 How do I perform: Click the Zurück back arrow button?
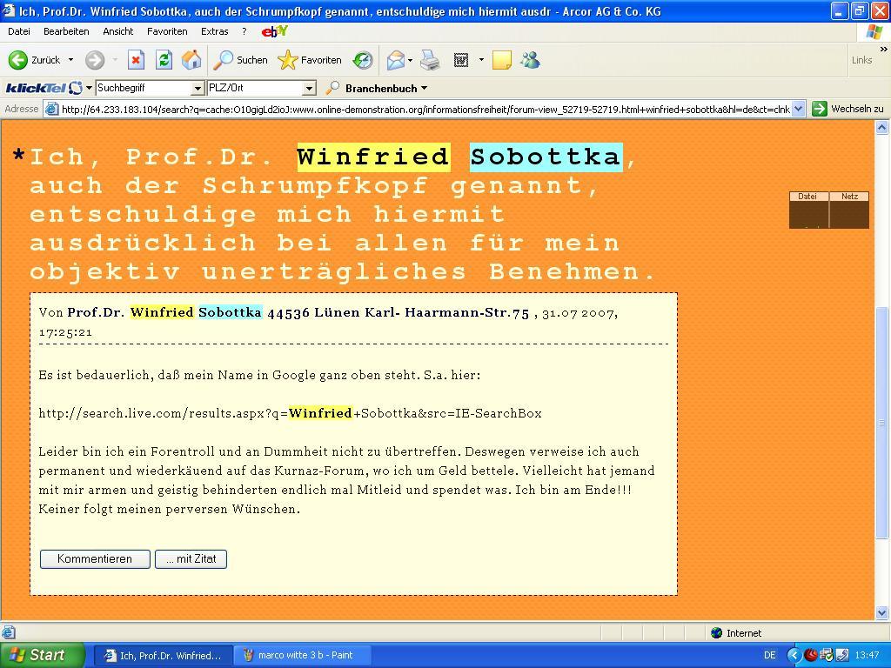pos(18,60)
